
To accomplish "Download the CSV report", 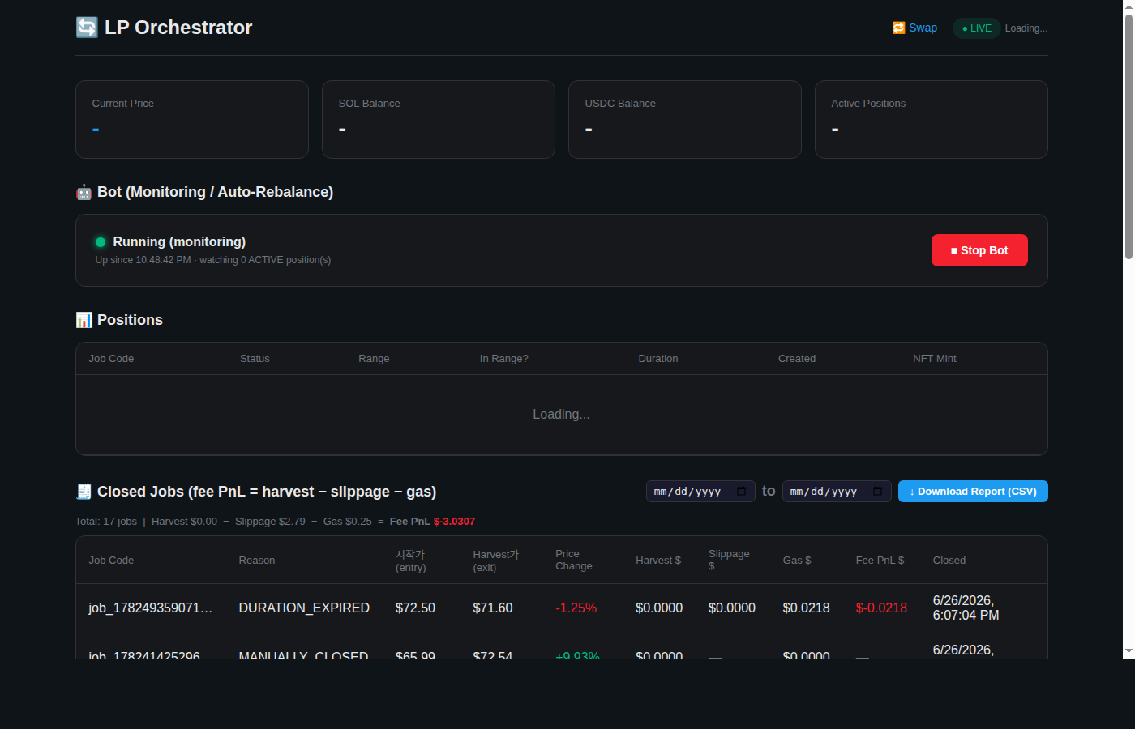I will 973,492.
